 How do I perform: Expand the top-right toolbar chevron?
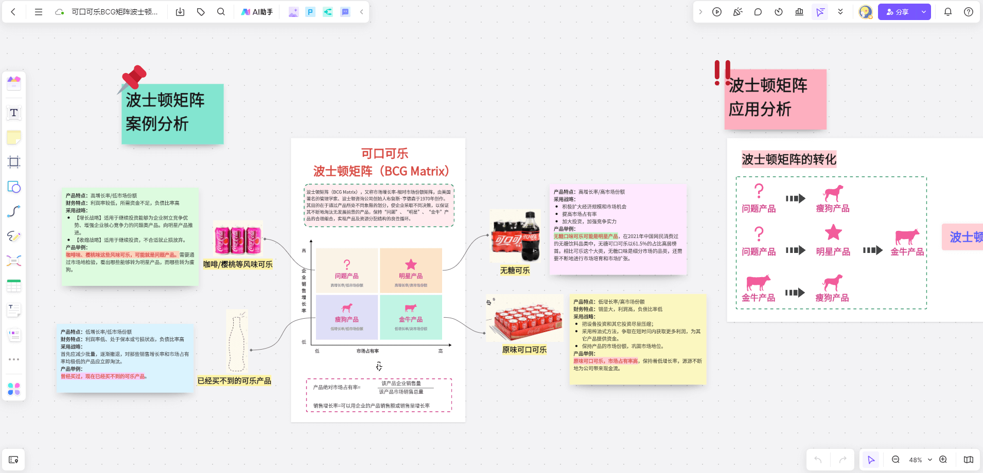(700, 12)
